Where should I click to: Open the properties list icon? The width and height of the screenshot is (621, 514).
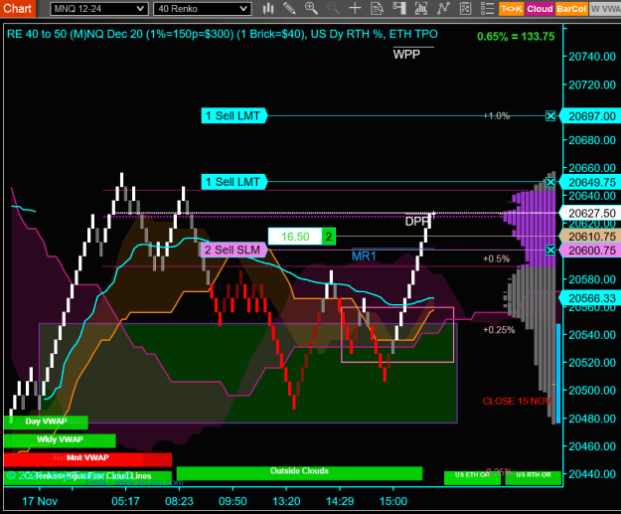[x=487, y=8]
